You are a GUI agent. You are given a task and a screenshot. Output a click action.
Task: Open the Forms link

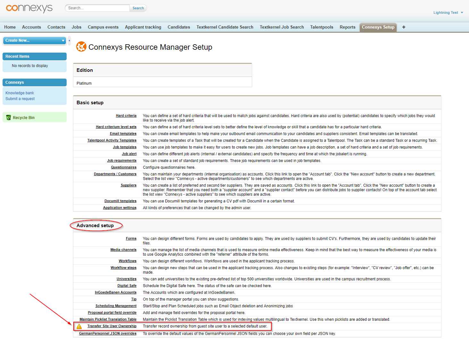click(131, 239)
